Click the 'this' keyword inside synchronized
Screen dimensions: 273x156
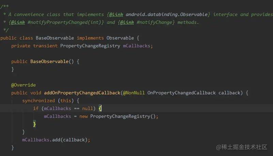coord(66,100)
